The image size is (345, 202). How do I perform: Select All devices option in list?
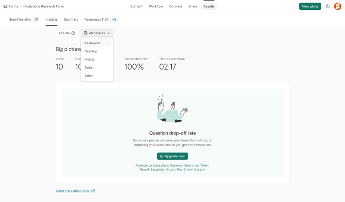[x=97, y=43]
